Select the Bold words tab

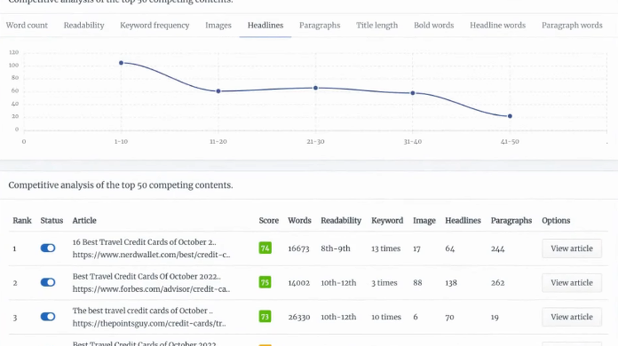434,25
